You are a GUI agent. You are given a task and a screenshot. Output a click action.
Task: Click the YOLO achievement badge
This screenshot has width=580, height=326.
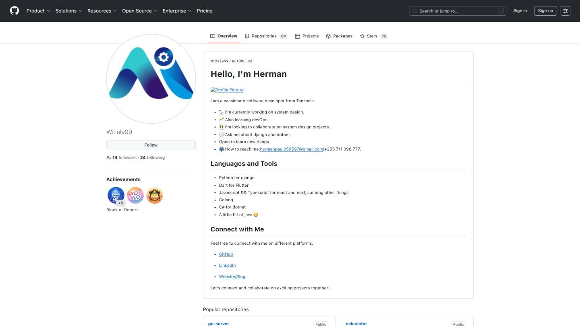coord(135,195)
